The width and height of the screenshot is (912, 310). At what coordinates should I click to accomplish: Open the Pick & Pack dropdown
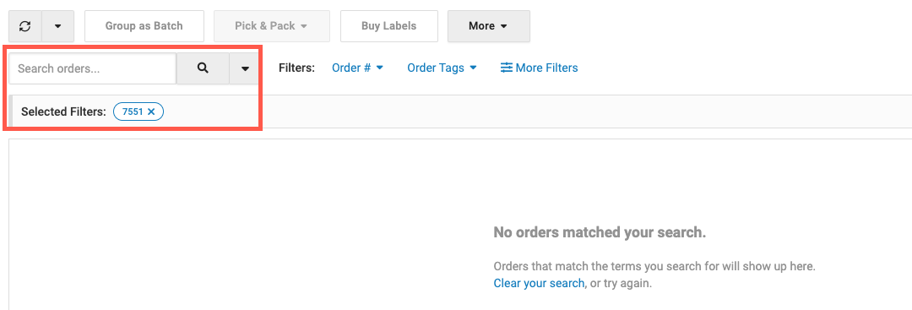[x=272, y=26]
